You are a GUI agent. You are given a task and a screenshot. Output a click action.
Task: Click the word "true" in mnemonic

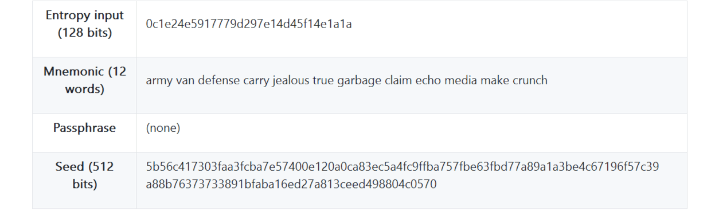coord(323,80)
